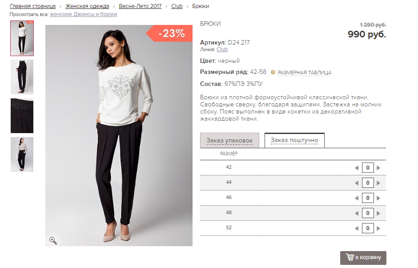This screenshot has height=268, width=418.
Task: Decrease quantity for size 44
Action: click(356, 183)
